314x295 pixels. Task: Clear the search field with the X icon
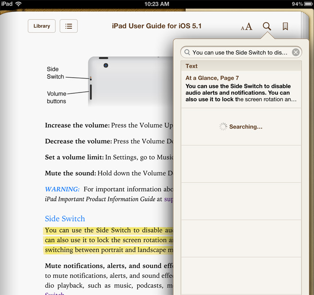coord(296,52)
